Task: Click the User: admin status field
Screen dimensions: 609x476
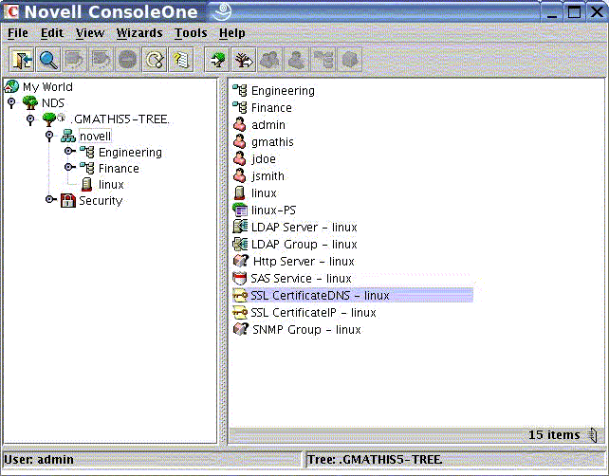Action: coord(152,459)
